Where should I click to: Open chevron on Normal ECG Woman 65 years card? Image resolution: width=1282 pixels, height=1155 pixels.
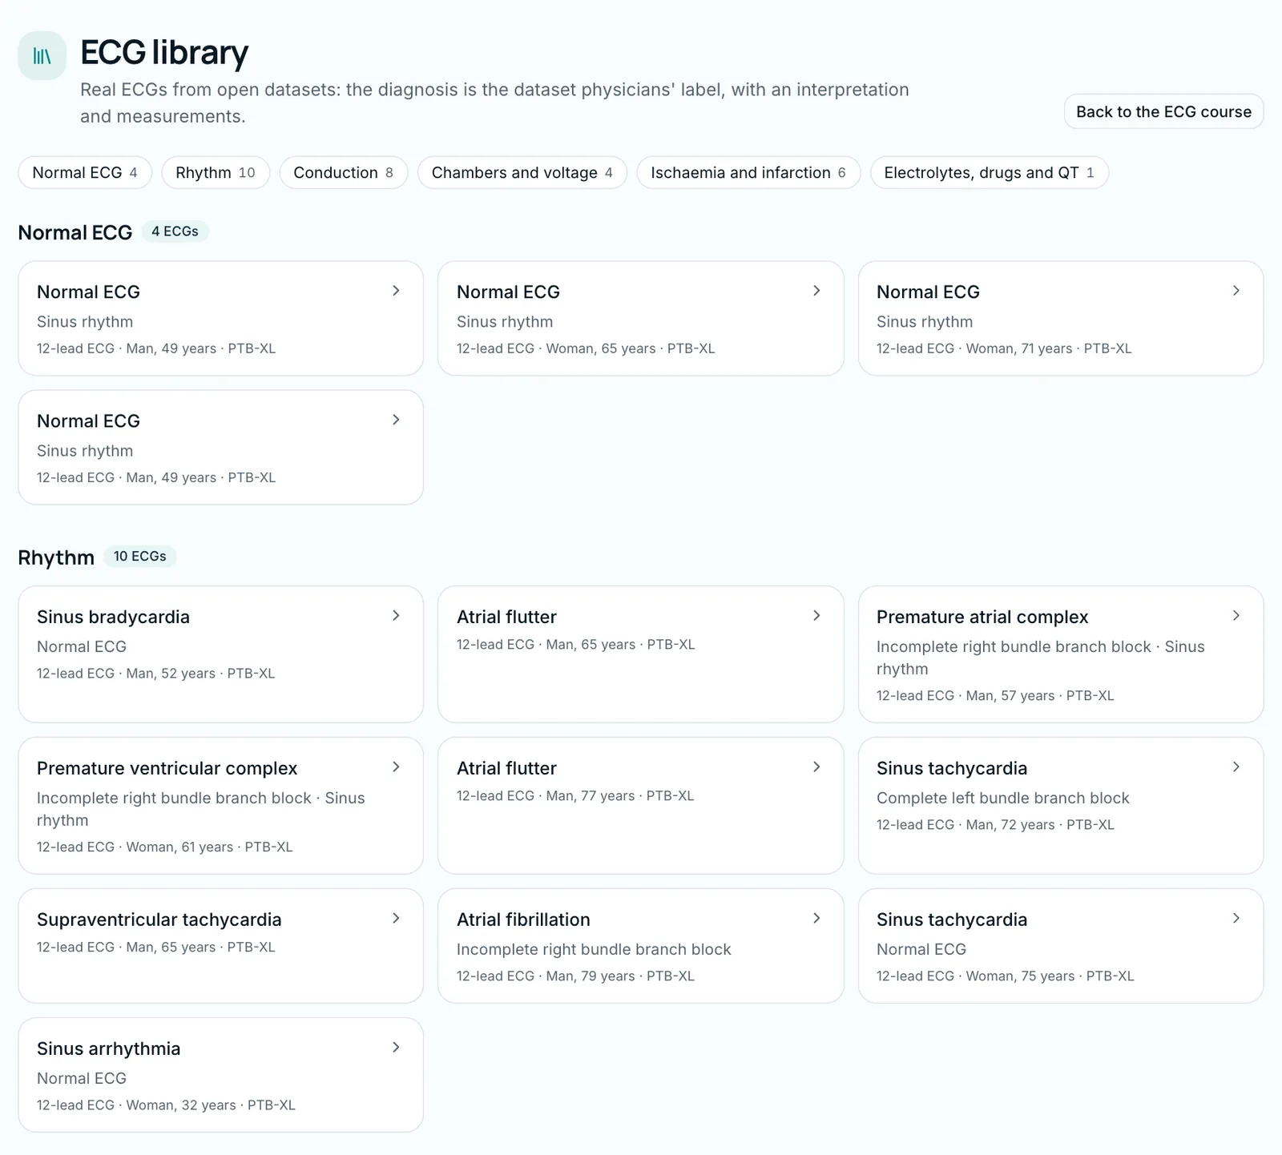point(816,291)
